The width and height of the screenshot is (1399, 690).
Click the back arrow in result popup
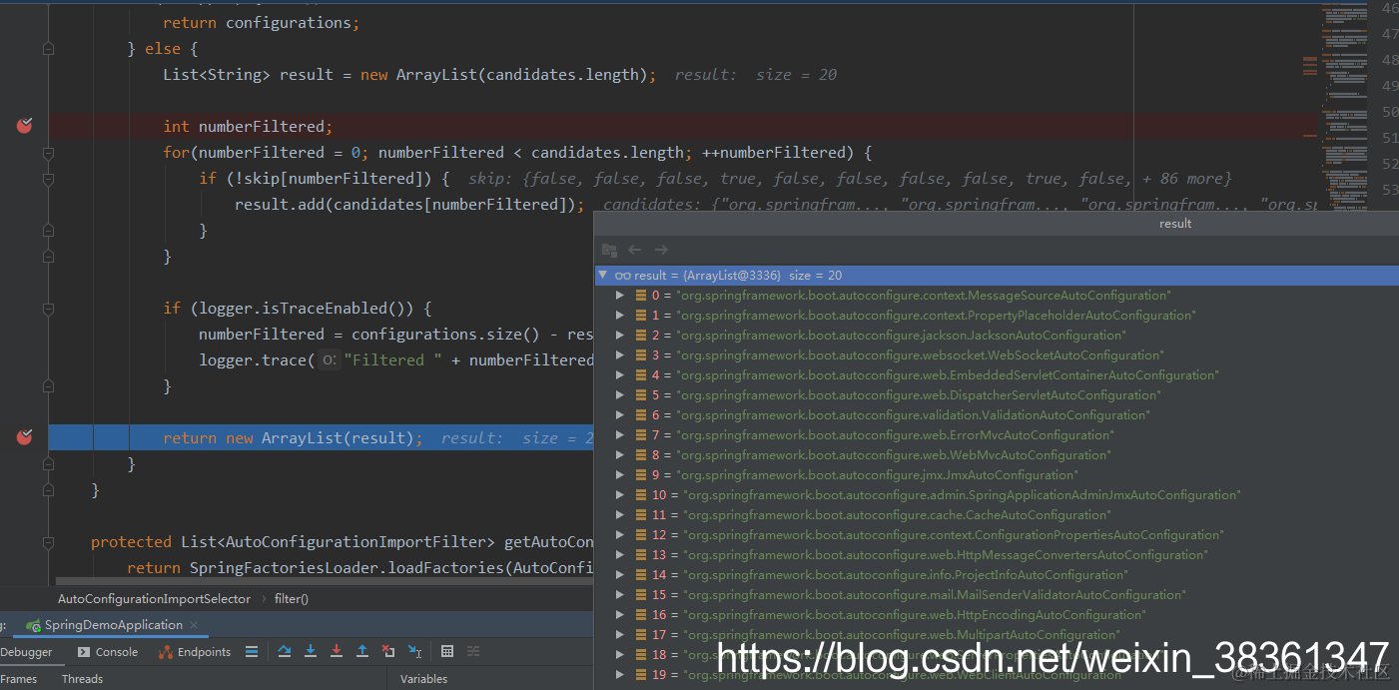point(635,250)
